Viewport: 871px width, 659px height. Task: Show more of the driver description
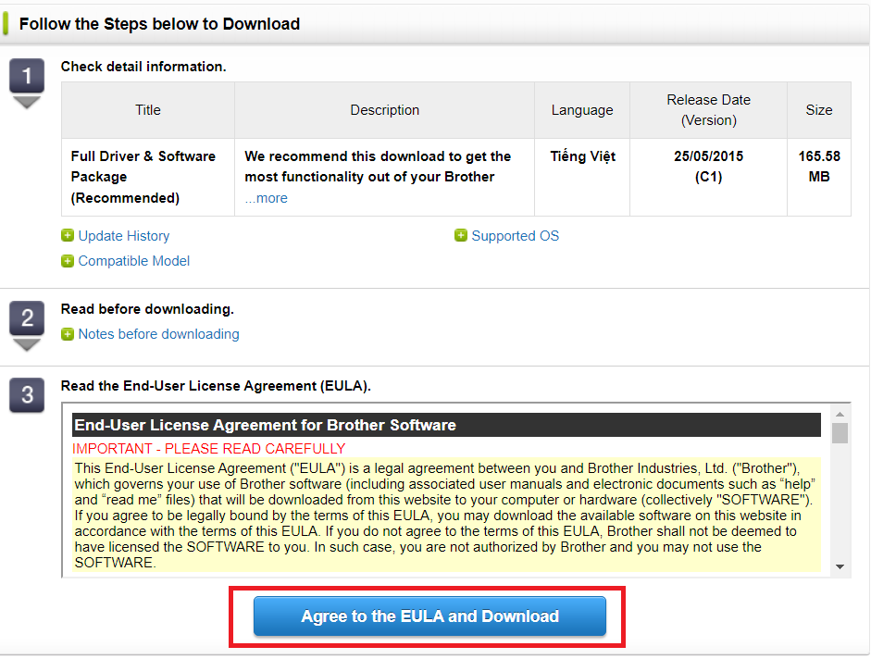pyautogui.click(x=267, y=198)
